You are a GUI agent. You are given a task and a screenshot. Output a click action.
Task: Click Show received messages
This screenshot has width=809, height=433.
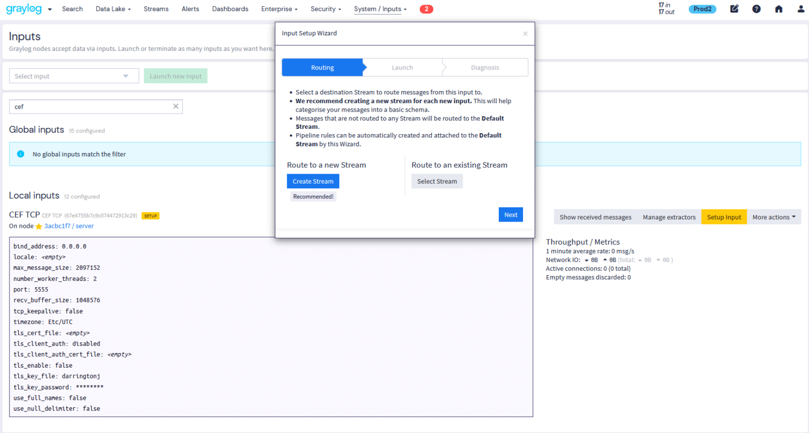coord(595,217)
